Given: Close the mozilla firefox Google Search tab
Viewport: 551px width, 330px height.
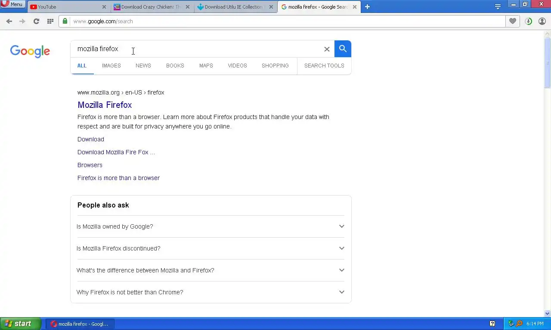Looking at the screenshot, I should click(x=354, y=7).
